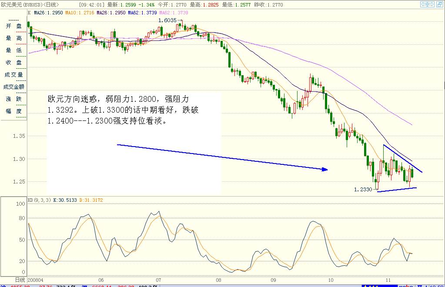Click the next (right arrow) navigation icon
The width and height of the screenshot is (445, 287).
coord(431,4)
